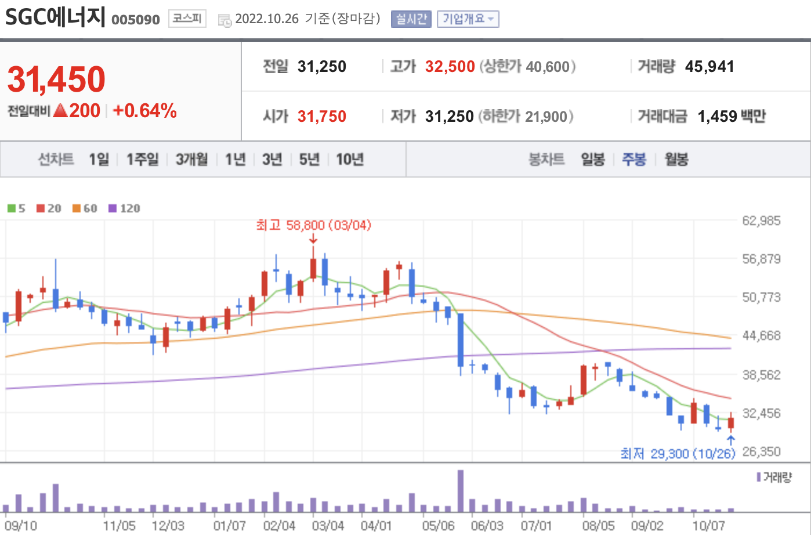Select the 5년 line chart tab
Screen dimensions: 811x535
tap(309, 159)
